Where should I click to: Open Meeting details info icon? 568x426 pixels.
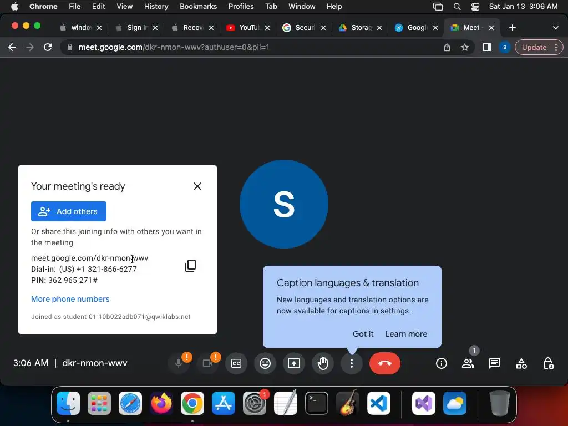[441, 363]
